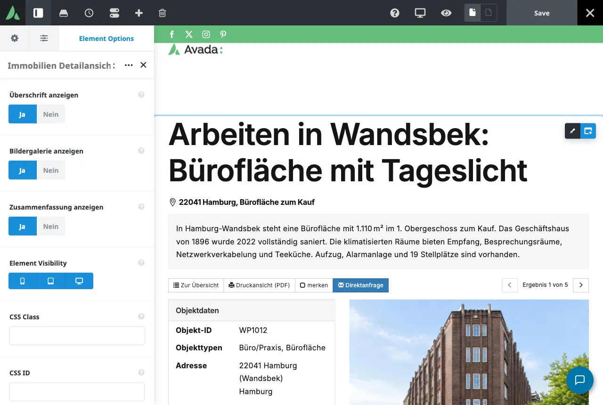The height and width of the screenshot is (405, 603).
Task: Click the CSS Class input field
Action: pyautogui.click(x=77, y=336)
